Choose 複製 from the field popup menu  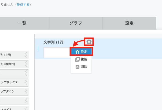click(x=84, y=59)
